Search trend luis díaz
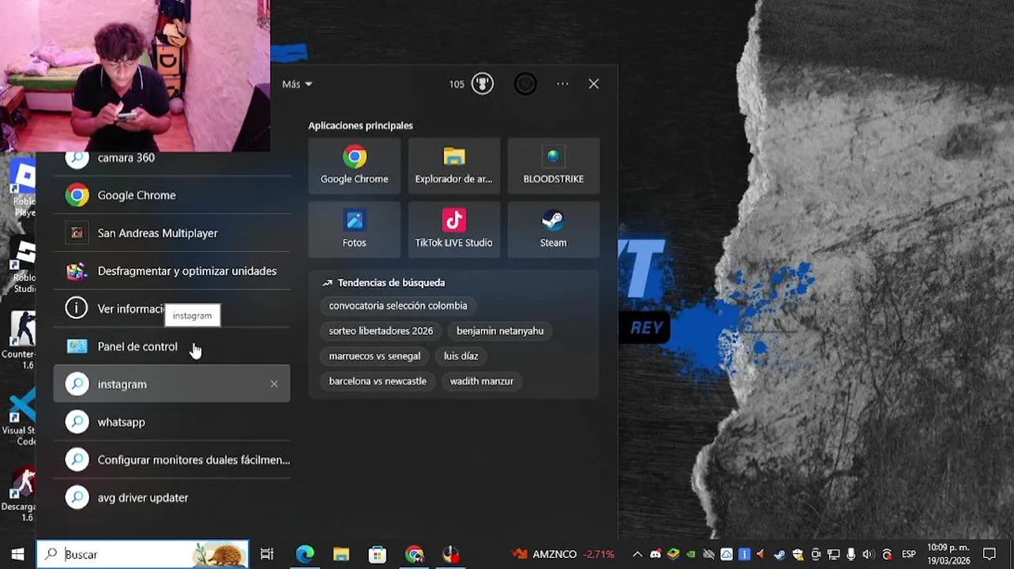The image size is (1014, 569). [x=461, y=356]
